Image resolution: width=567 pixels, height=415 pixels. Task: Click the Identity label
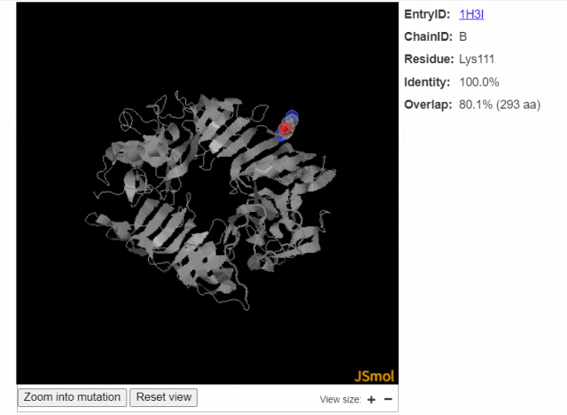click(427, 82)
